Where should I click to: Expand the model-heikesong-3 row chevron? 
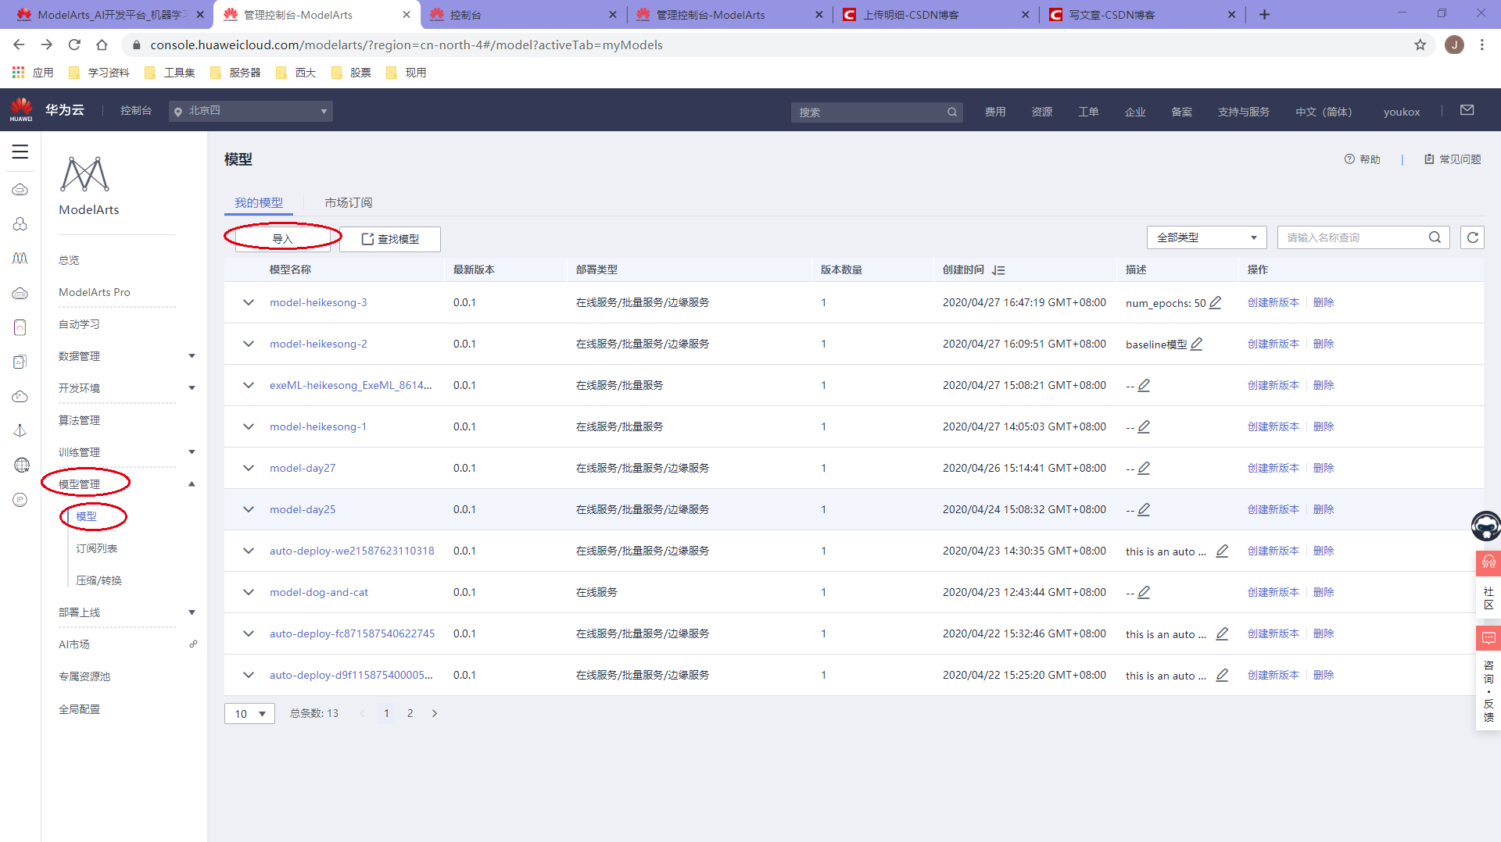[248, 302]
